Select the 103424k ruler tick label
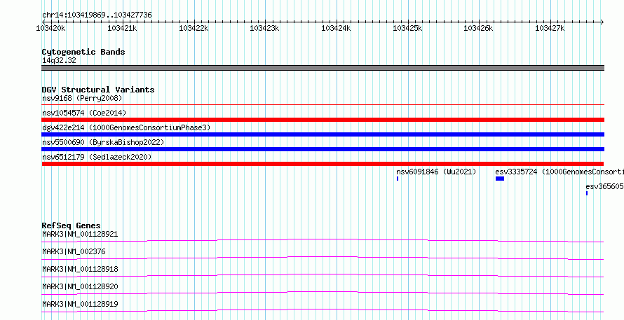Screen dimensions: 624x320 [337, 28]
